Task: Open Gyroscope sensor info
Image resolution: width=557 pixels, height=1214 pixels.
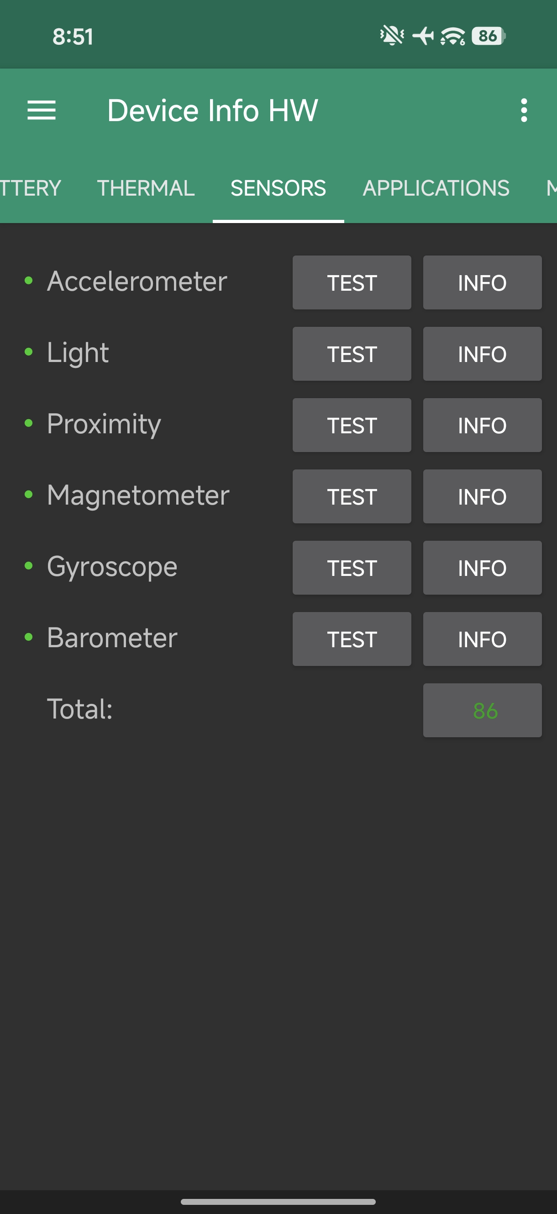Action: (482, 568)
